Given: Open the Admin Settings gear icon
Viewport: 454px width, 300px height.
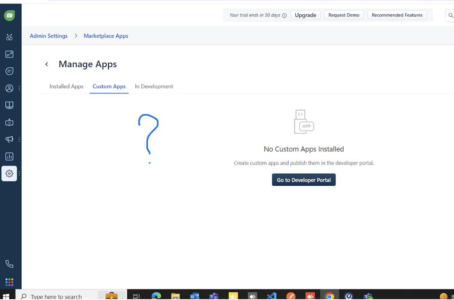Looking at the screenshot, I should click(9, 173).
